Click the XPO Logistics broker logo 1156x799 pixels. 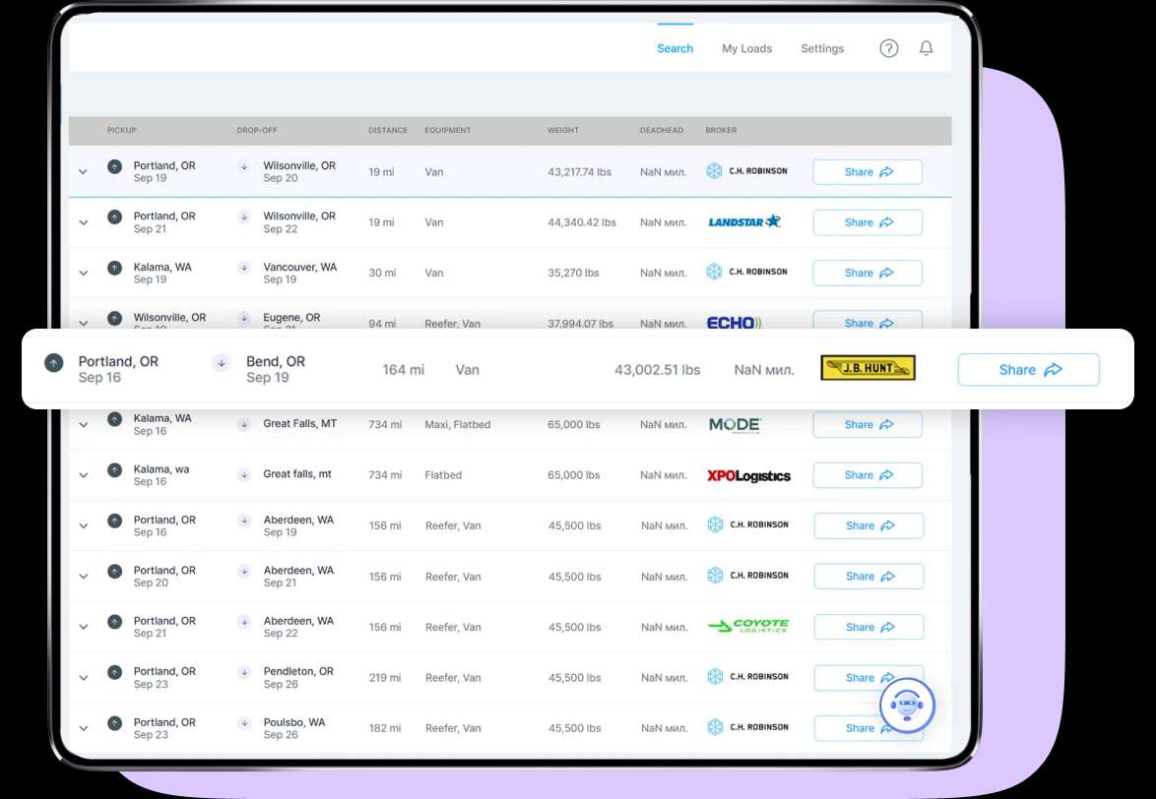coord(748,475)
